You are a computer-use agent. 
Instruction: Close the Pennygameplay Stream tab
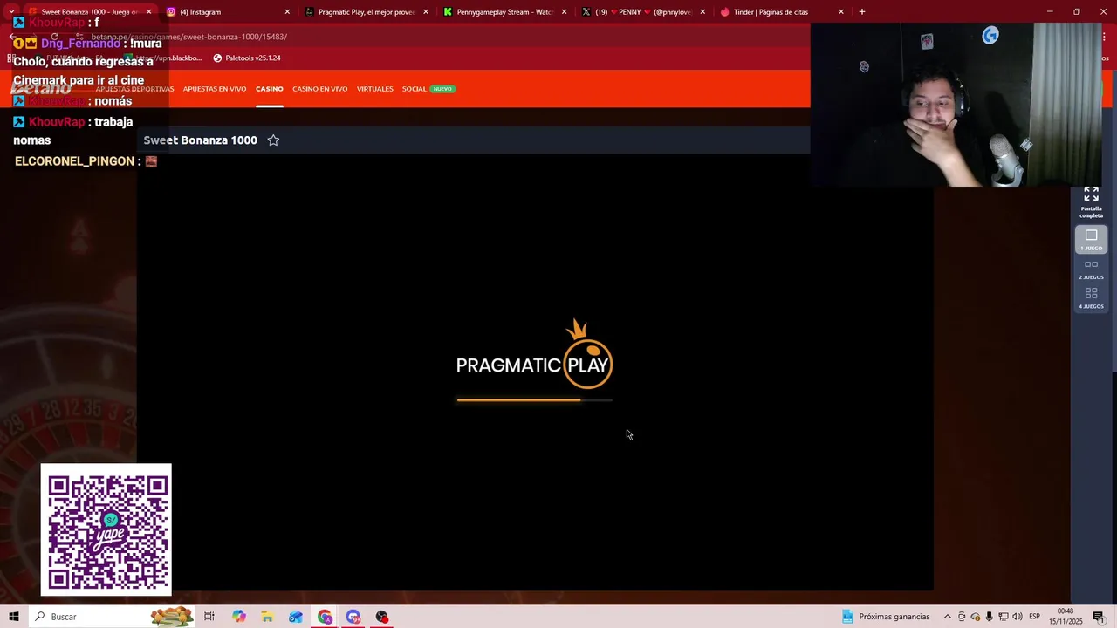564,12
